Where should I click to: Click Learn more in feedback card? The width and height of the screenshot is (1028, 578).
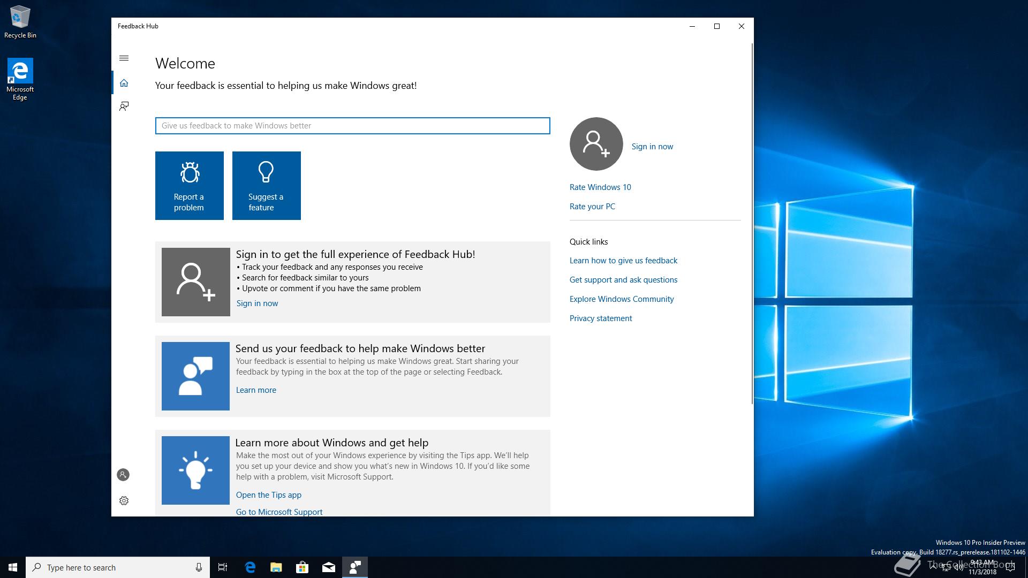point(256,390)
